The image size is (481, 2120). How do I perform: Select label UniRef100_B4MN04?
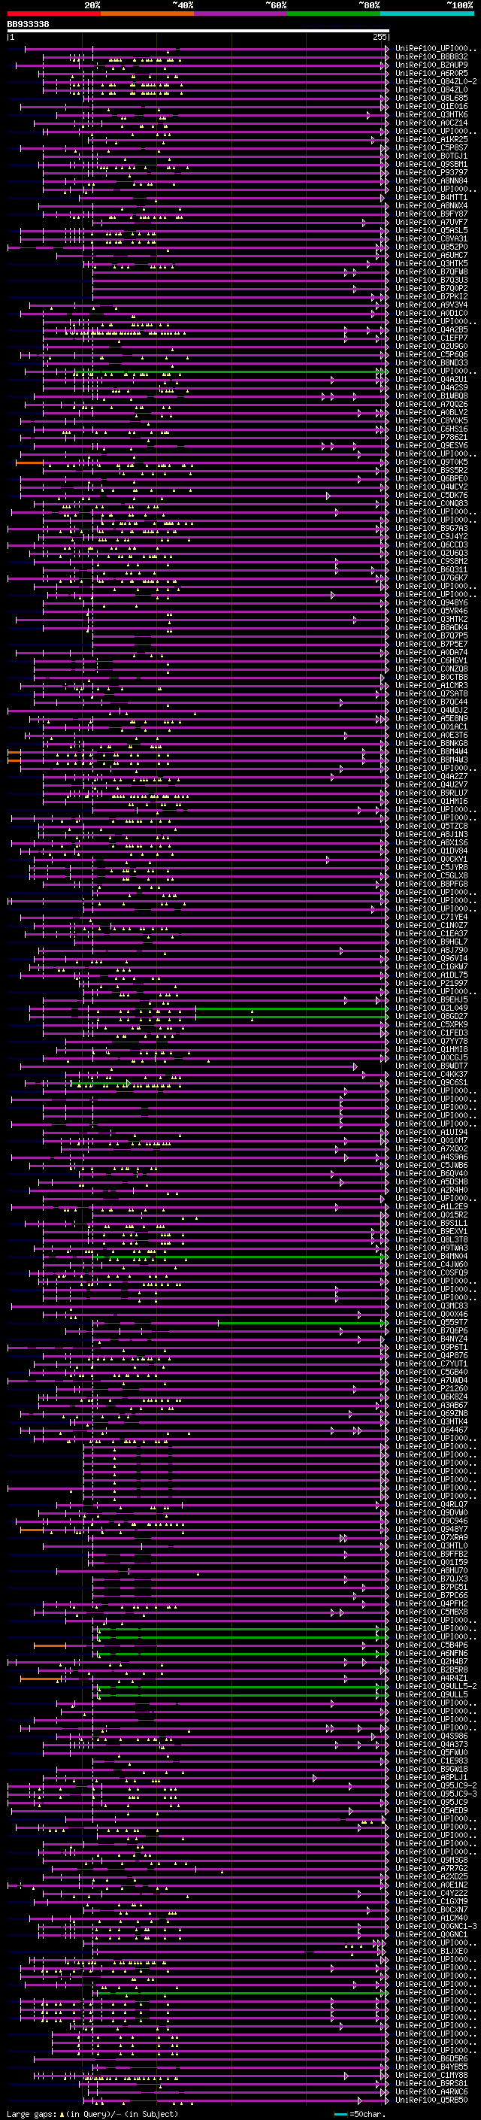[431, 1256]
